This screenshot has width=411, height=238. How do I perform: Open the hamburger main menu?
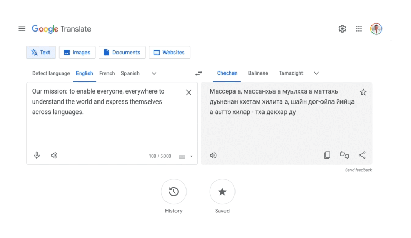(x=22, y=29)
